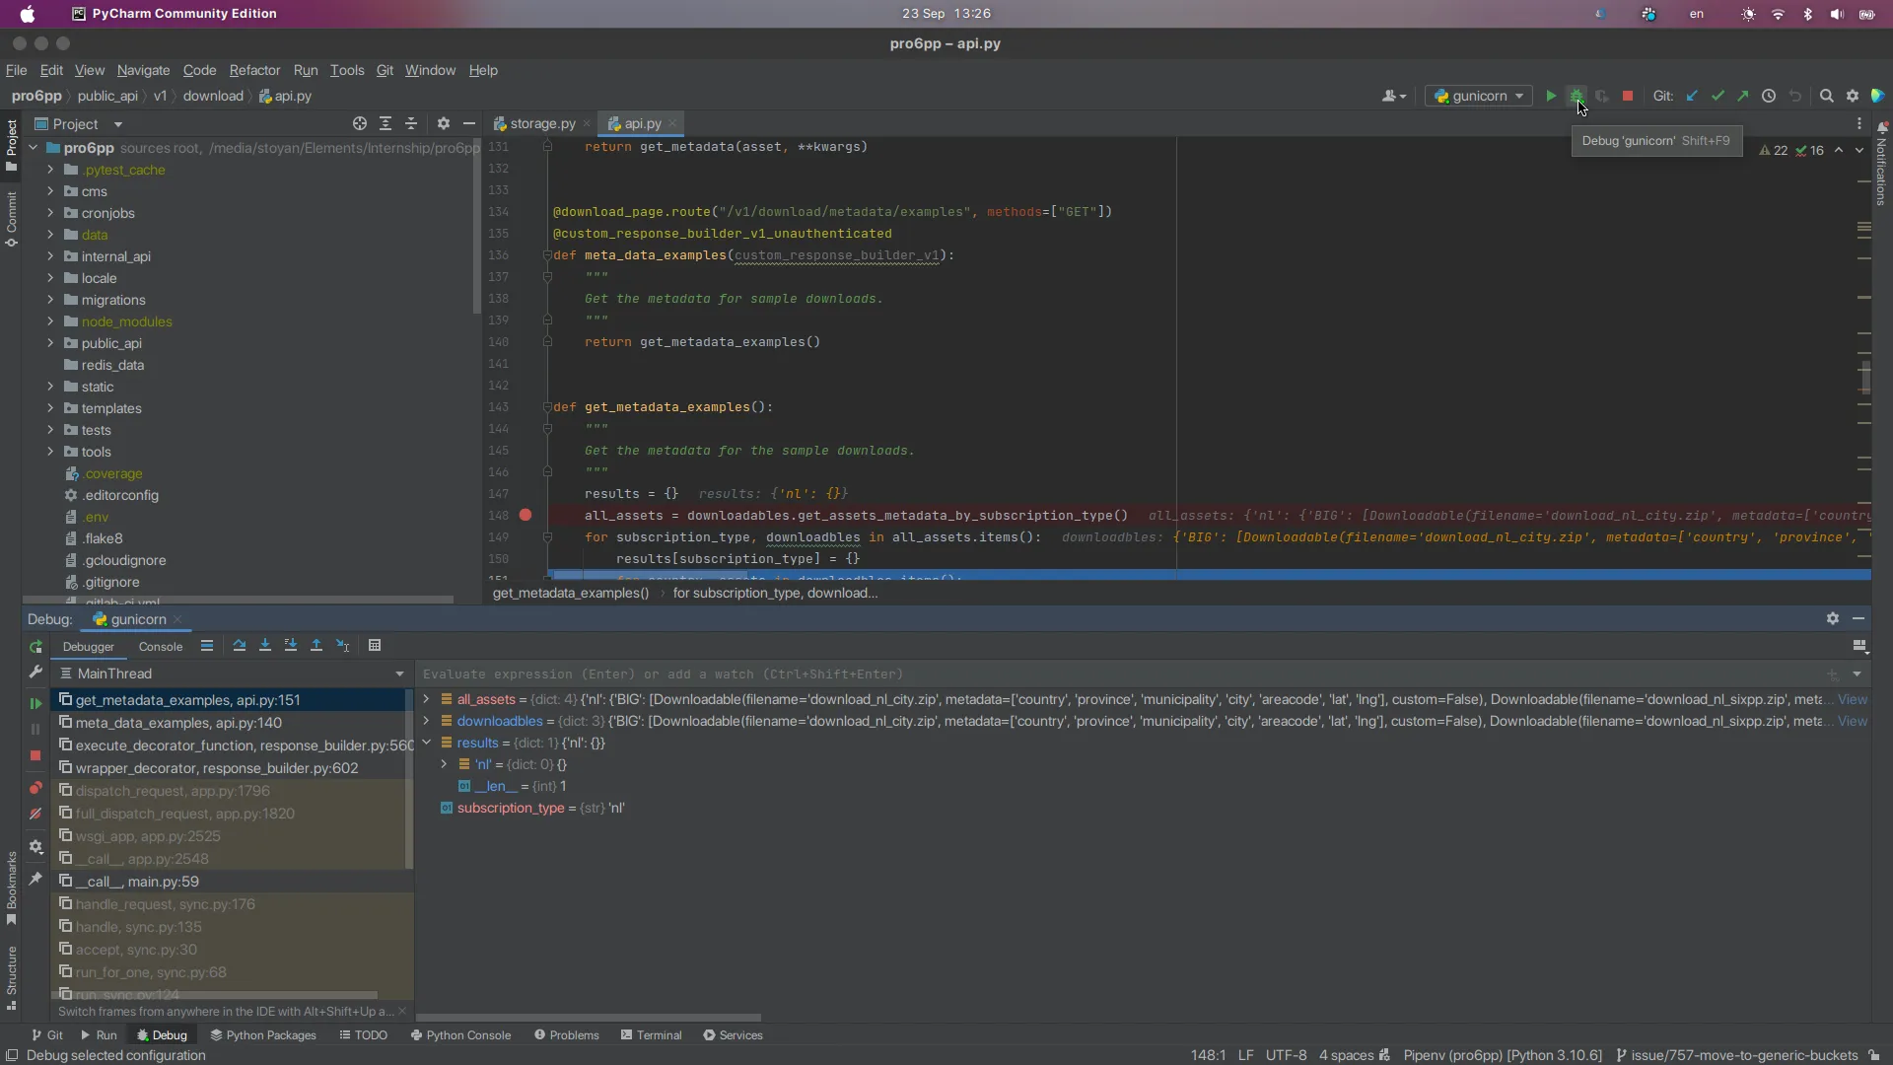Toggle Pin Tab in debug sidebar
Viewport: 1893px width, 1065px height.
click(35, 878)
